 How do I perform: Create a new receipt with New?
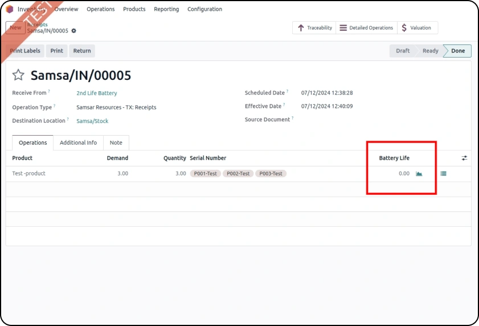(x=15, y=27)
